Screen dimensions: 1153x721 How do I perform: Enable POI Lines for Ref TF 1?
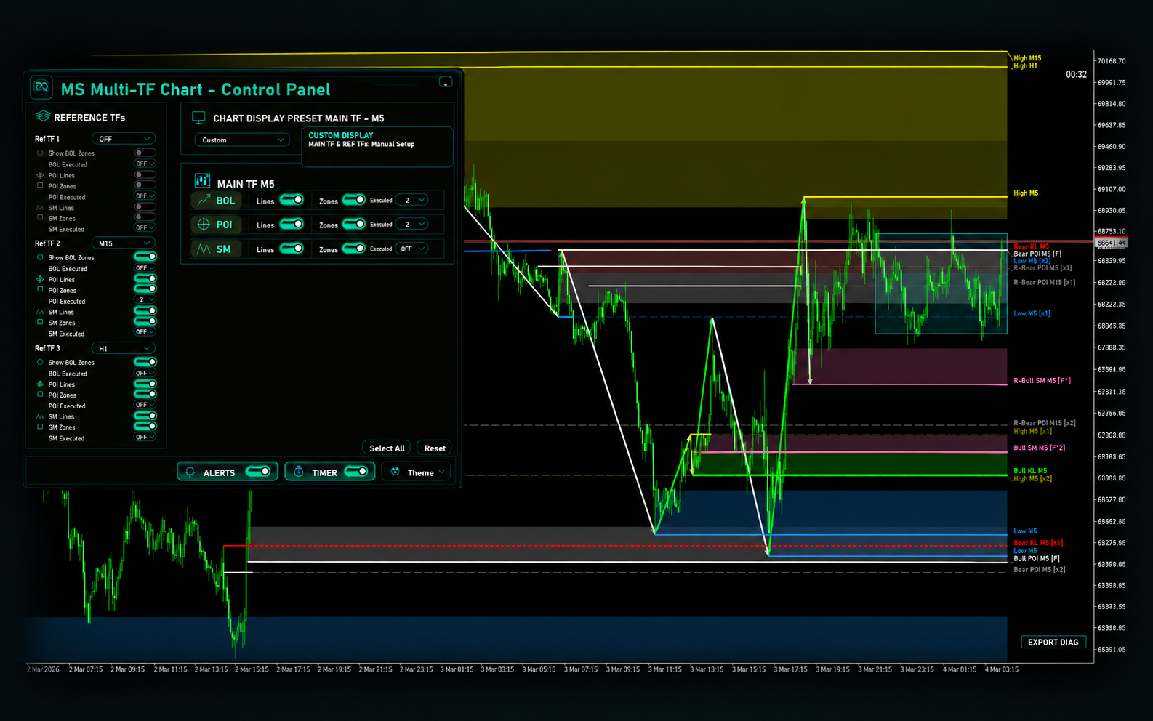(145, 174)
